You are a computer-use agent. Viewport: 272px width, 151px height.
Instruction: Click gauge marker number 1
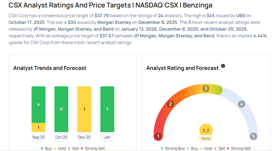click(158, 136)
